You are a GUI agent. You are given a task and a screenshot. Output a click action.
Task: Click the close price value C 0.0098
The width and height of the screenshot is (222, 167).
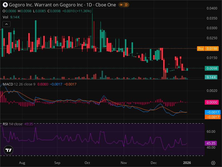[x=54, y=11]
